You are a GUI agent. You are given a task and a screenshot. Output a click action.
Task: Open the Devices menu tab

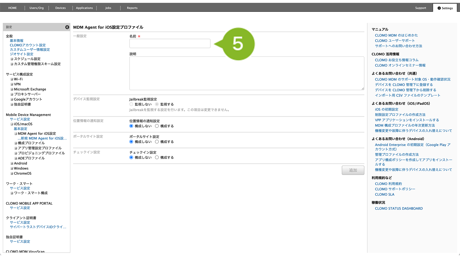(60, 8)
